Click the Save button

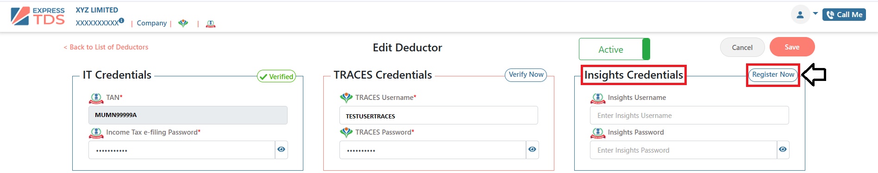792,47
